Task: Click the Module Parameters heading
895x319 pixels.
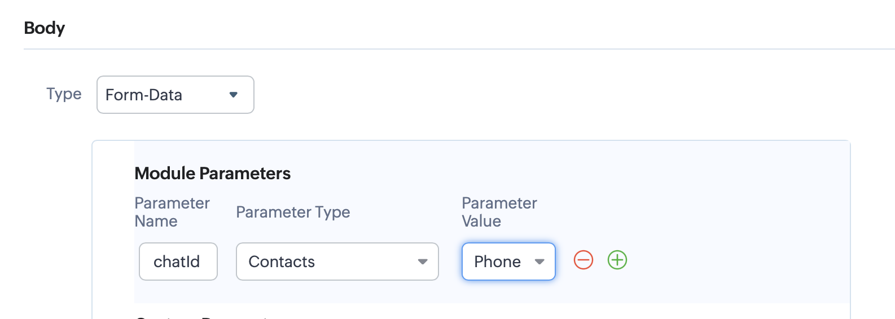Action: coord(212,173)
